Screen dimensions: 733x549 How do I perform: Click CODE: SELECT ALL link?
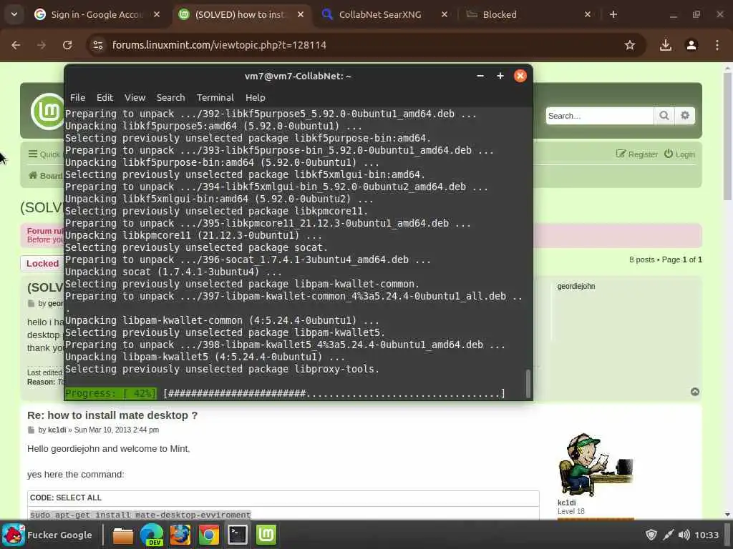click(x=65, y=498)
